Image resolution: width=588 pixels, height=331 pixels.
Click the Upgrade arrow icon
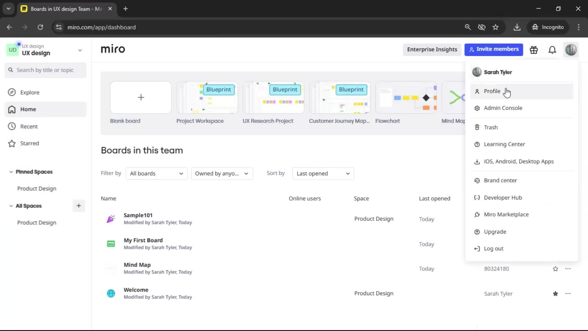pos(477,232)
